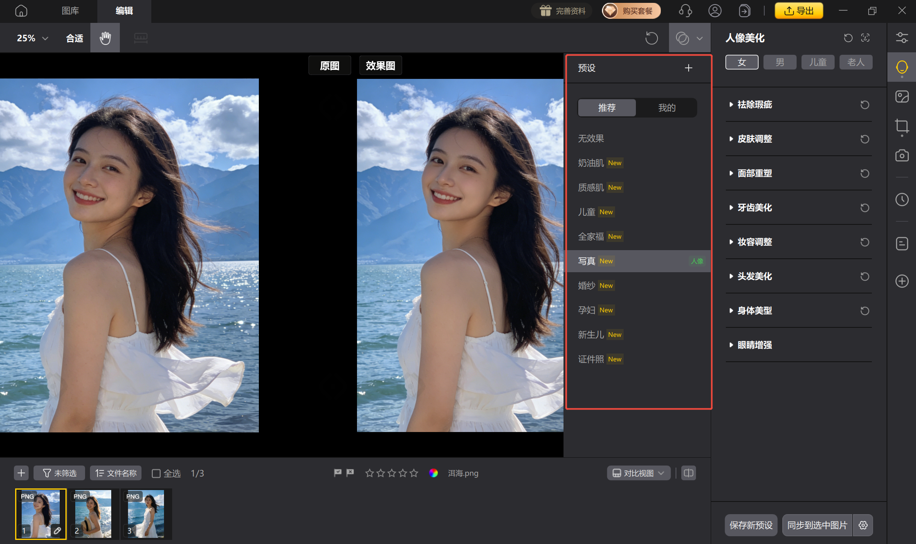The width and height of the screenshot is (916, 544).
Task: Open the adjustment sliders panel icon
Action: 902,38
